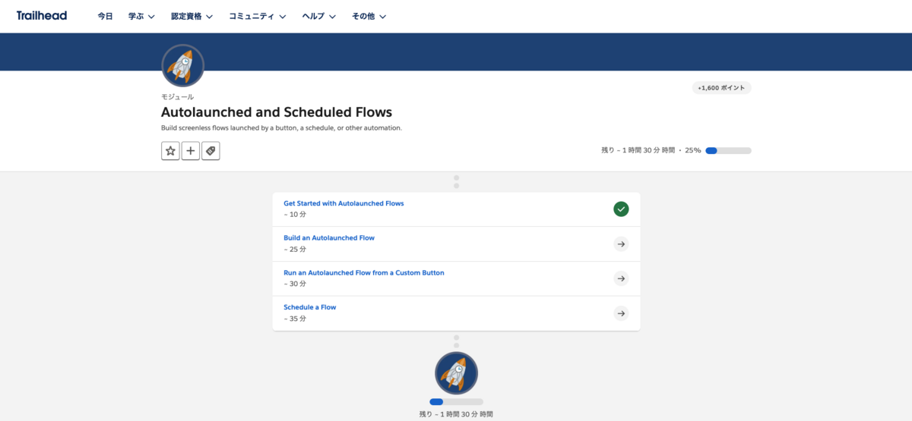Click the 25% module progress bar
The height and width of the screenshot is (421, 912).
(728, 150)
